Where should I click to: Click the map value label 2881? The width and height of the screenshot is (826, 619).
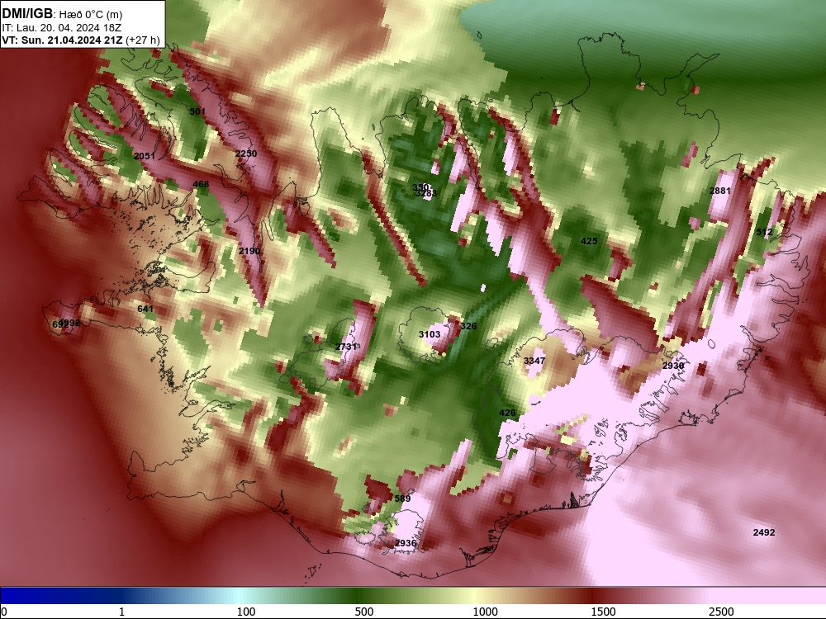coord(719,191)
